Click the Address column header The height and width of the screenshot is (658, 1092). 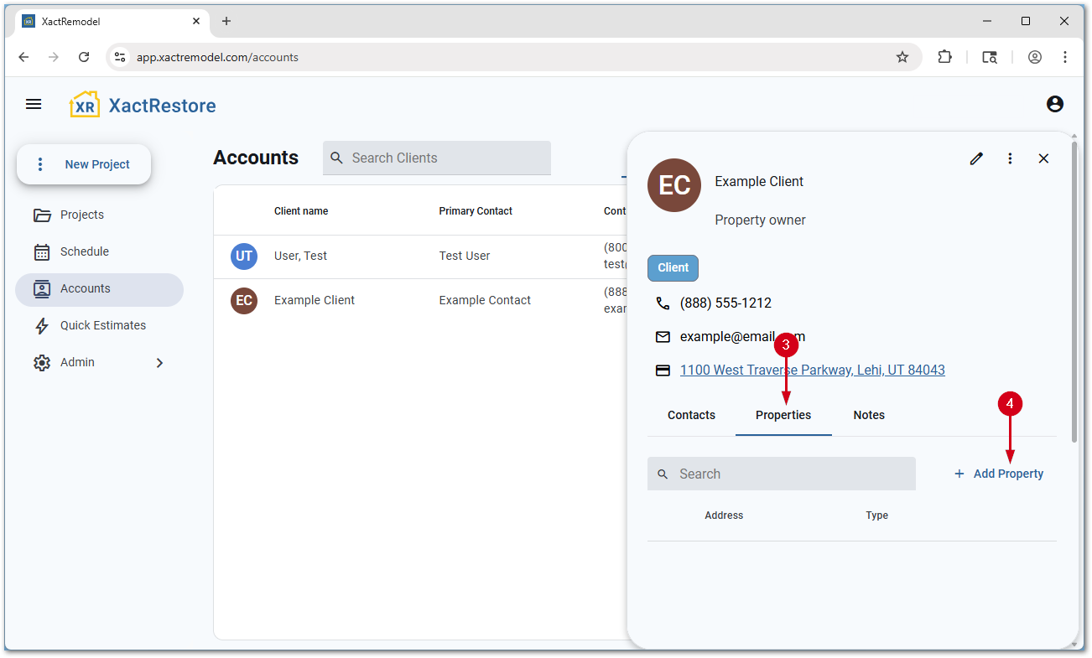pyautogui.click(x=724, y=516)
